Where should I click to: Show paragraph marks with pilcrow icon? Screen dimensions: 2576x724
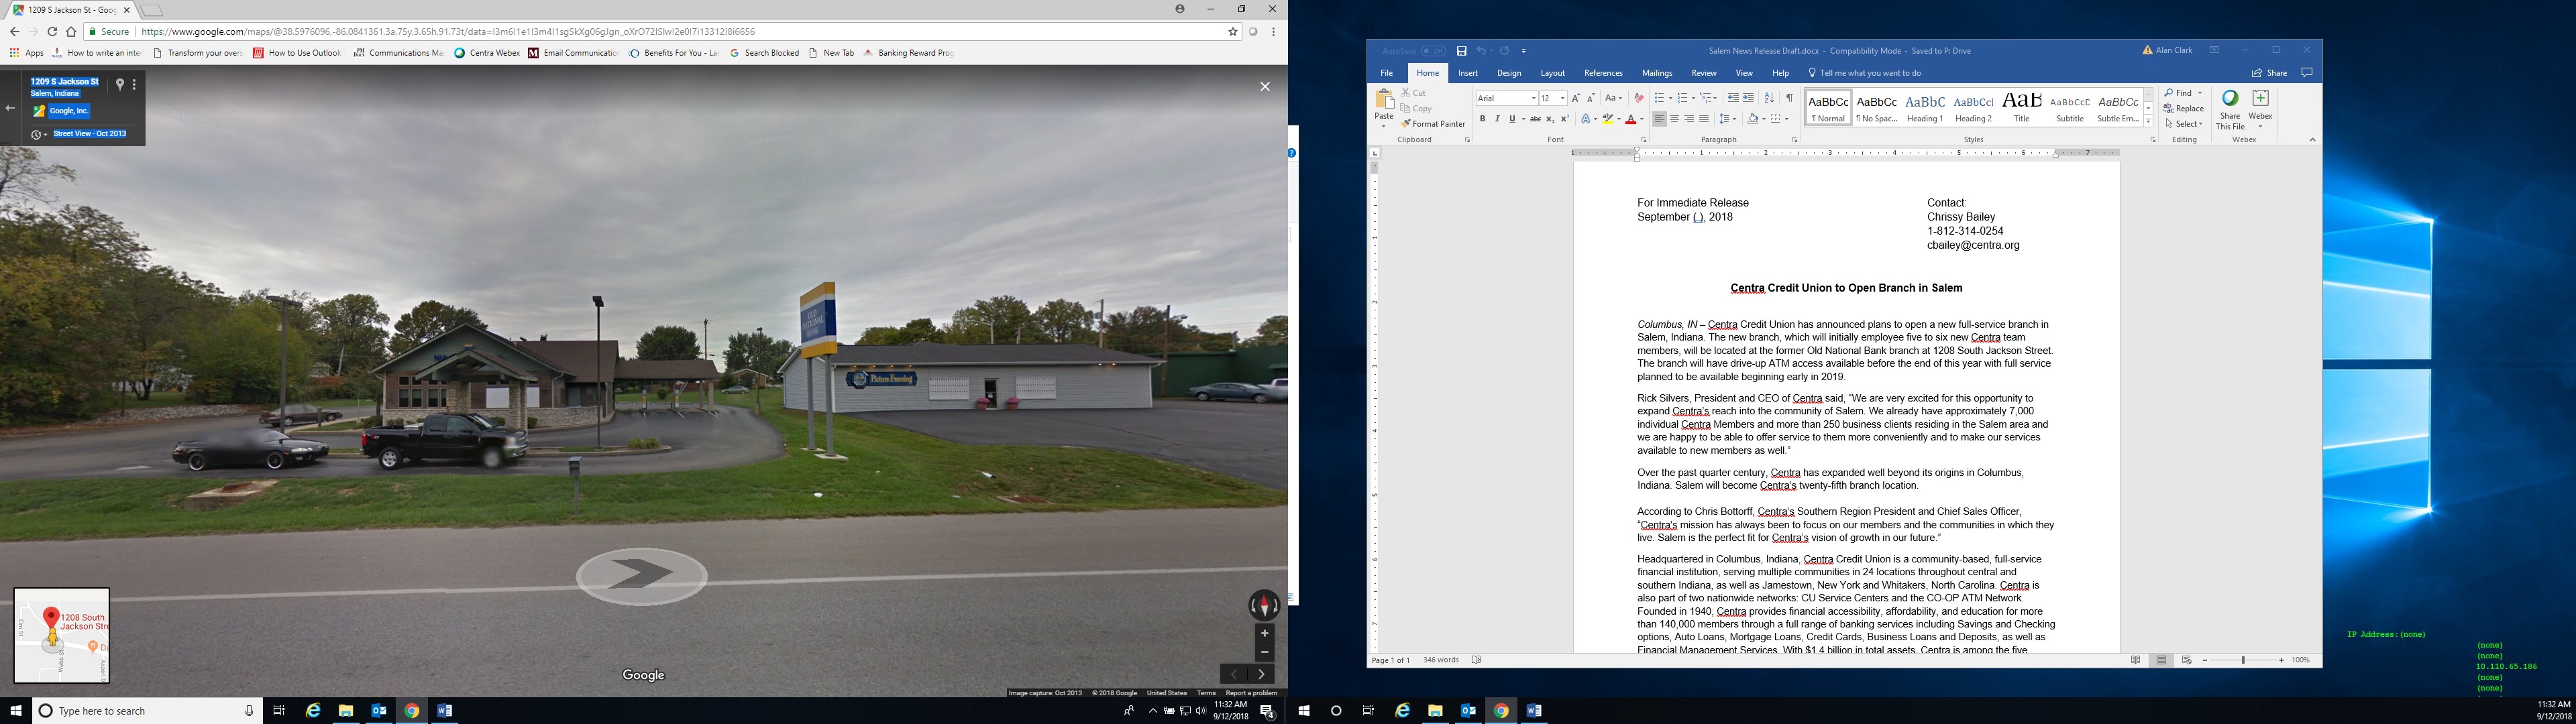pos(1789,98)
